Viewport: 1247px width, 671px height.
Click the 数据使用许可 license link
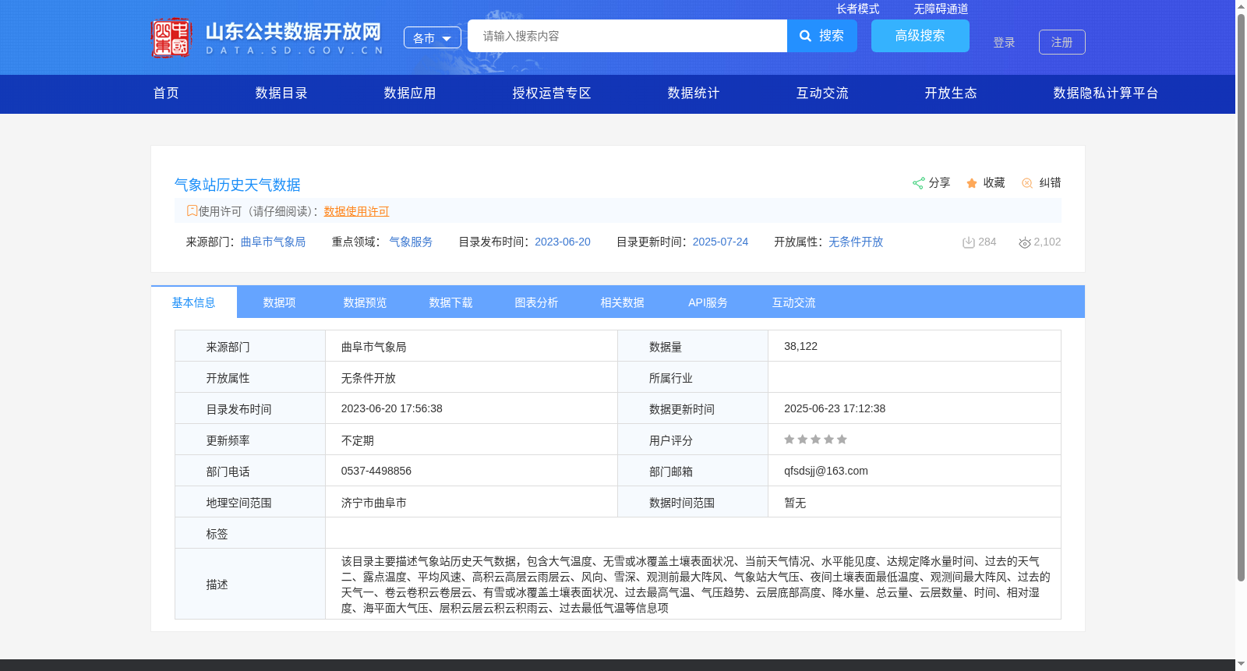356,211
